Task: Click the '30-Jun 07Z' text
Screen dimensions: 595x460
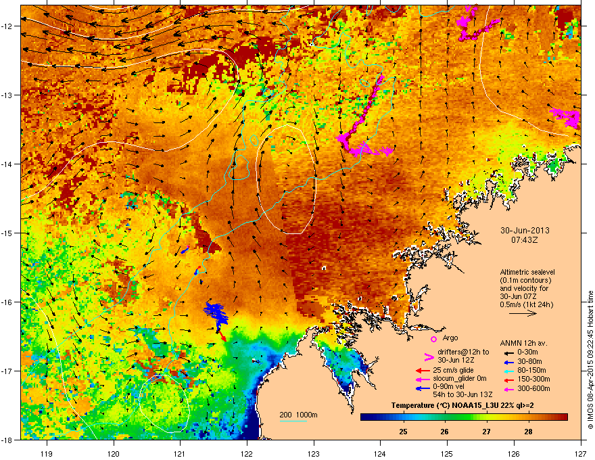Action: pos(519,296)
